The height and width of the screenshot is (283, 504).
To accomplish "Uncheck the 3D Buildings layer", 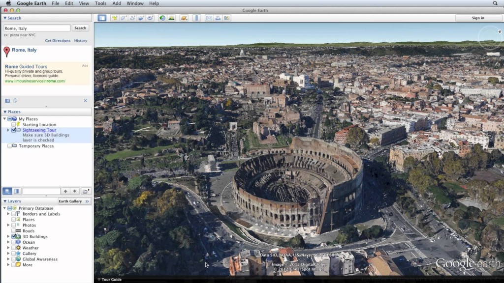I will [x=13, y=236].
